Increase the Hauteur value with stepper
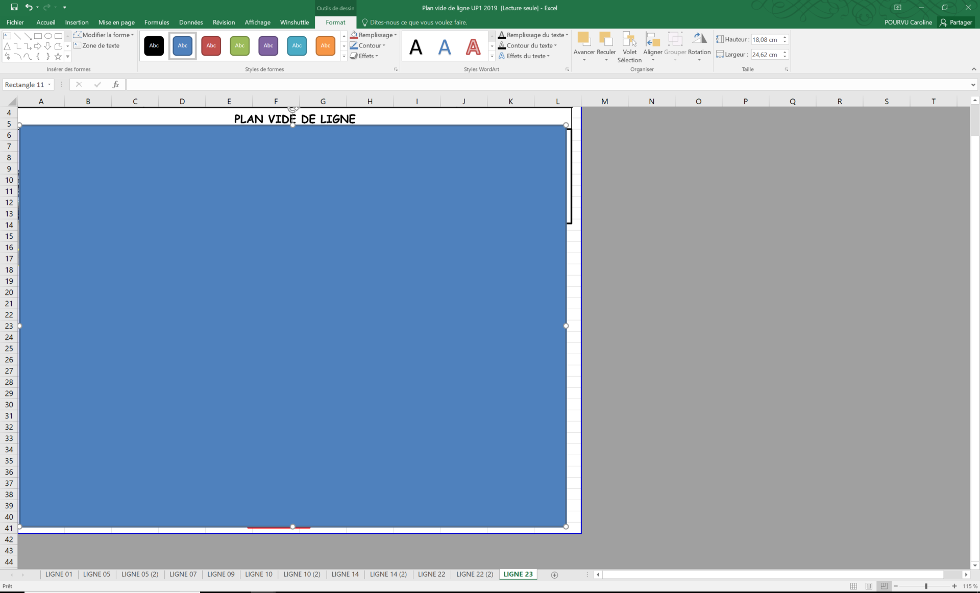 tap(785, 37)
